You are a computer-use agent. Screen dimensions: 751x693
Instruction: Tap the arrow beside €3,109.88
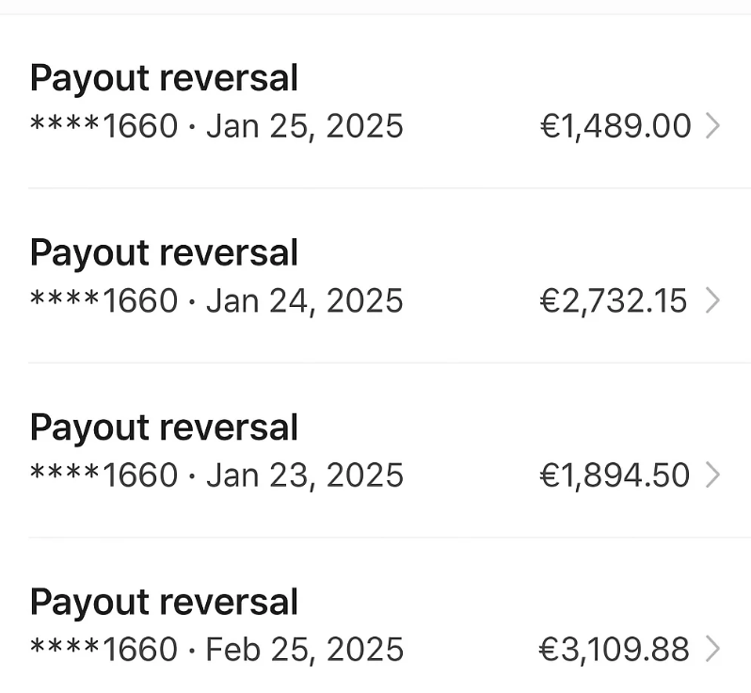[712, 649]
